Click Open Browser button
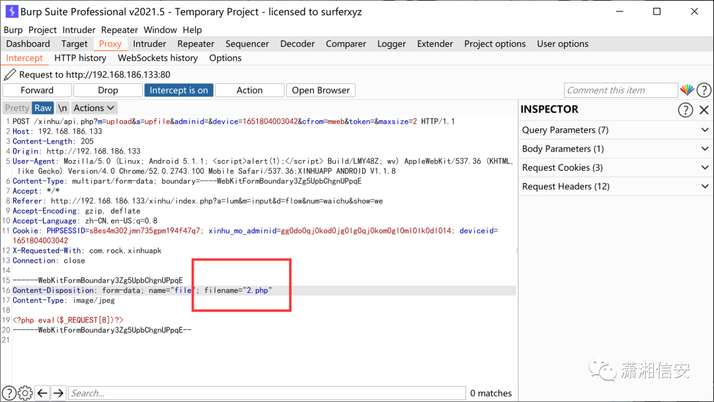Image resolution: width=714 pixels, height=402 pixels. 321,90
